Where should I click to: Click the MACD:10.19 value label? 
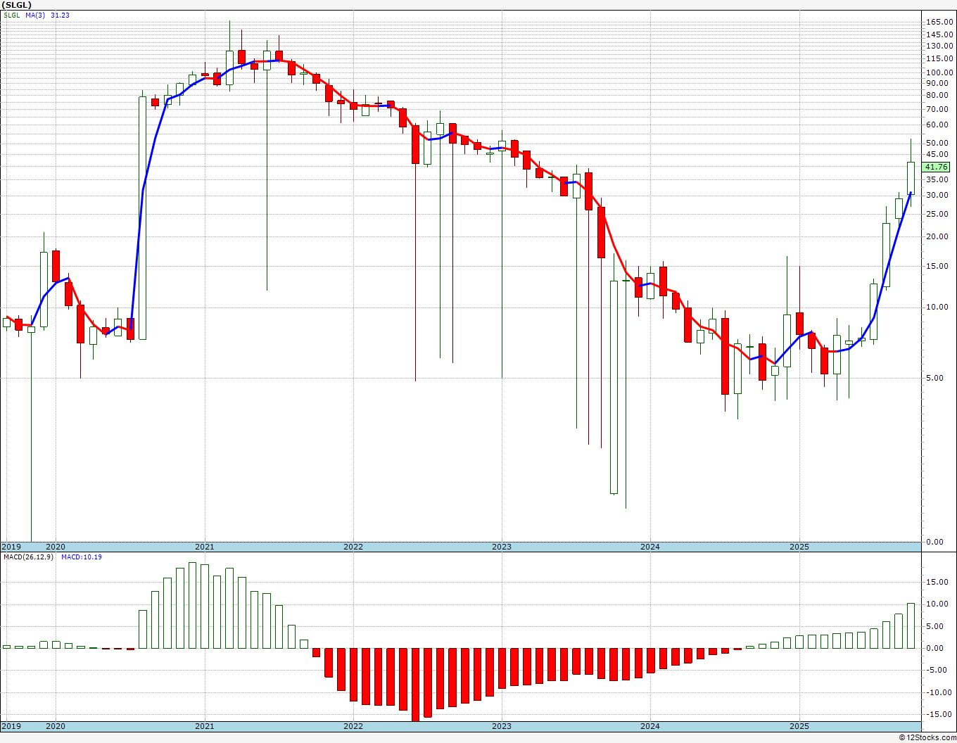[x=82, y=557]
